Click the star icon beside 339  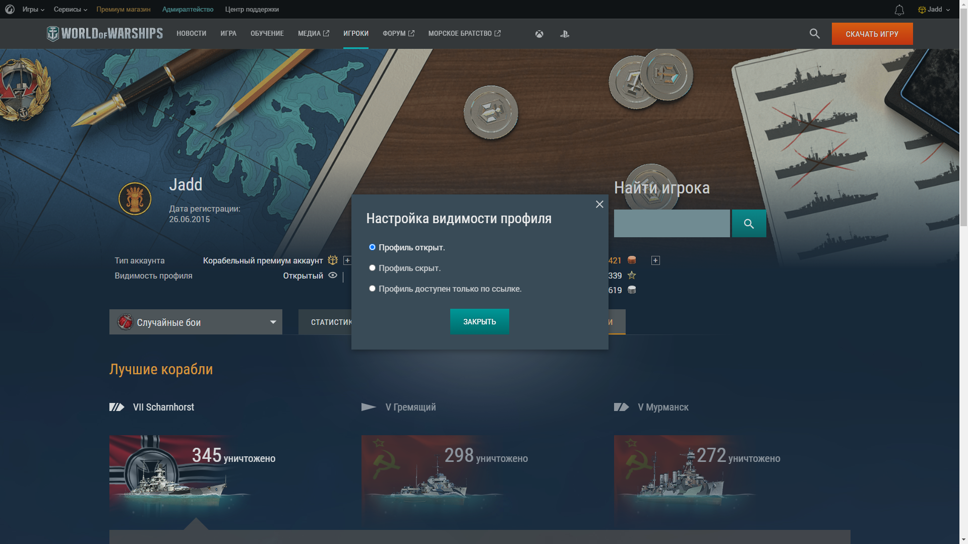coord(632,275)
